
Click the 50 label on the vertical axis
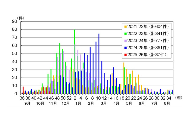(x=14, y=53)
